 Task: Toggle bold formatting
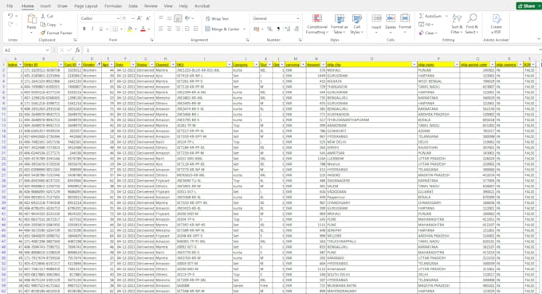(x=84, y=29)
